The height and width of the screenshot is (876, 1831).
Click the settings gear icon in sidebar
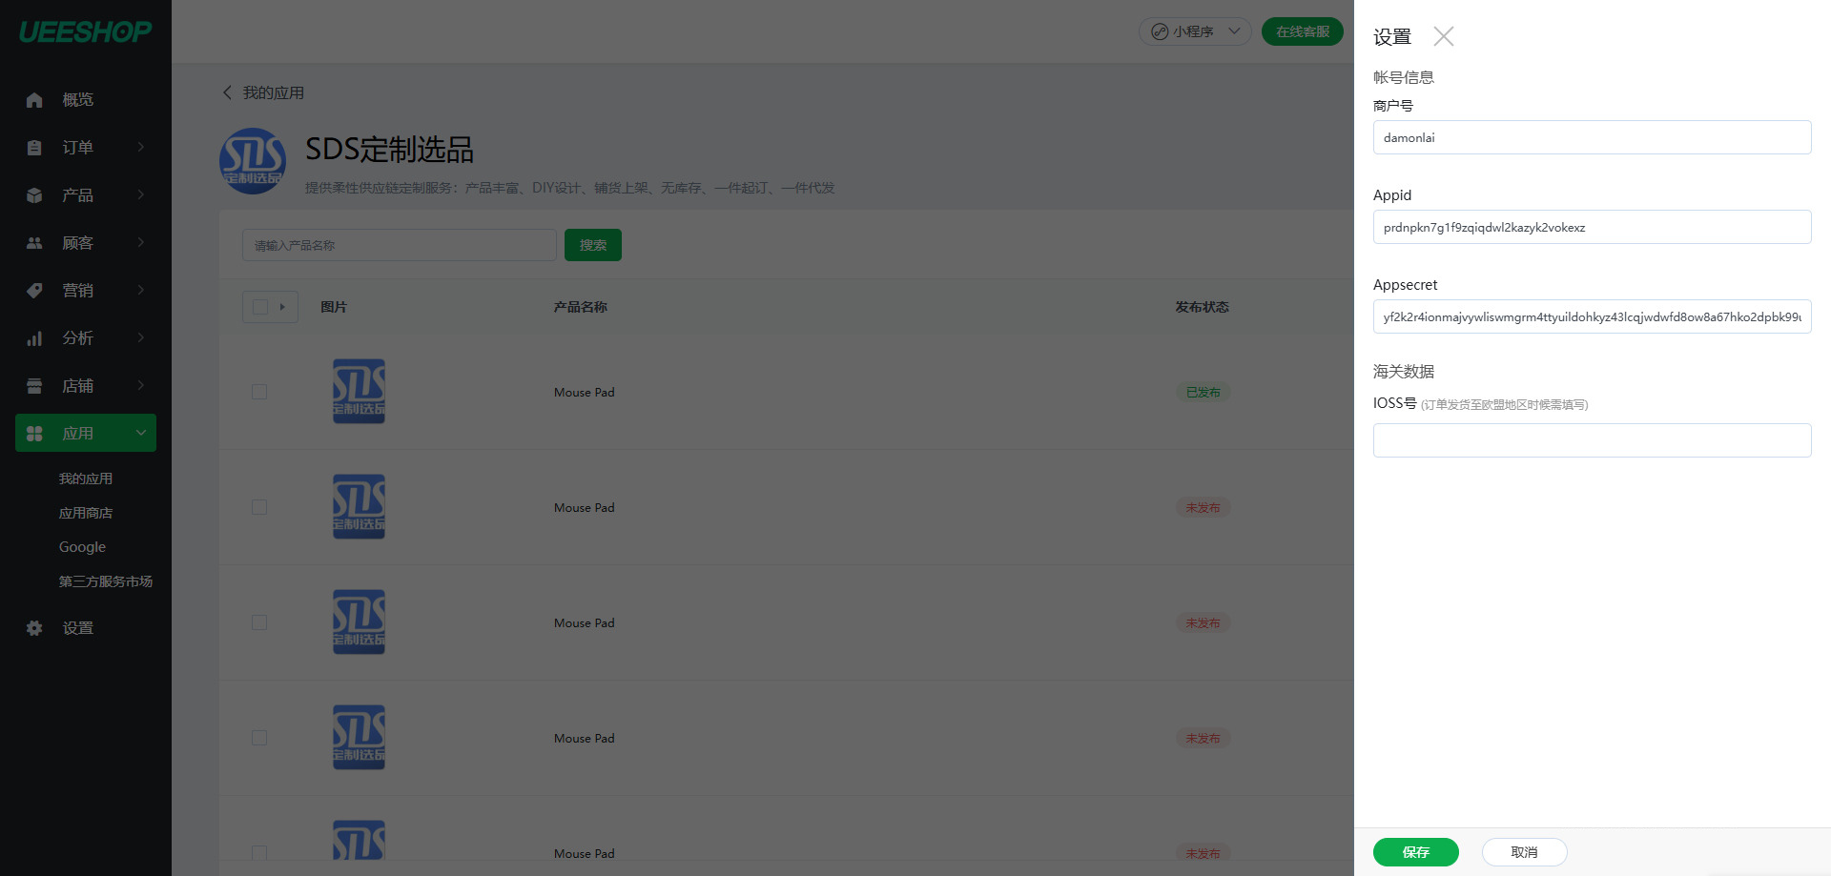34,628
